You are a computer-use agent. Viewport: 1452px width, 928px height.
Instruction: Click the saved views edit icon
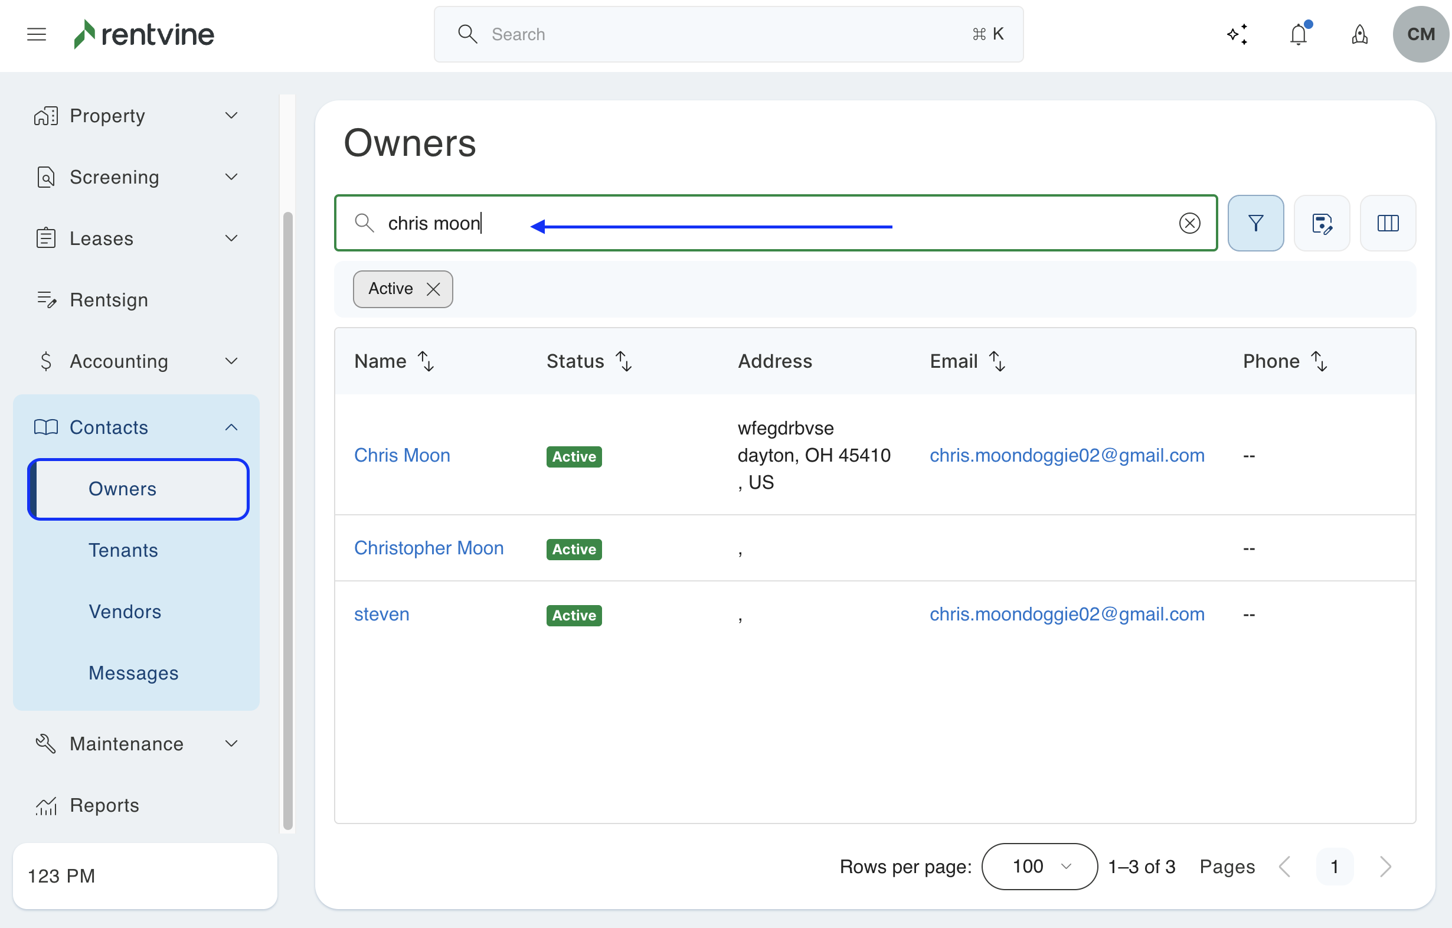pyautogui.click(x=1321, y=223)
